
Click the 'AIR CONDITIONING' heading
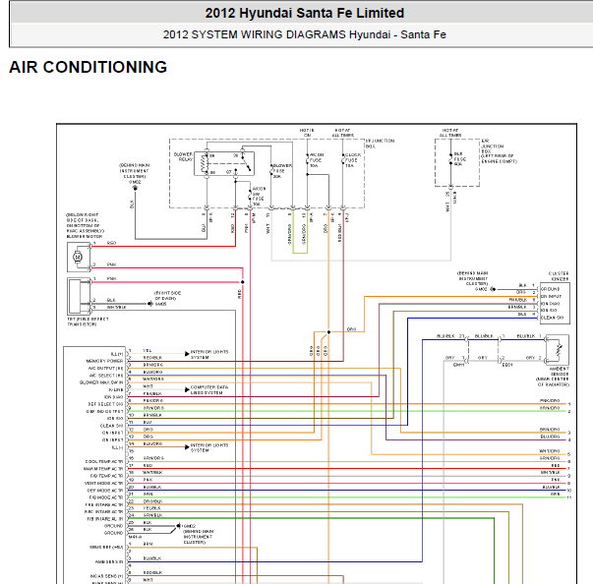(x=88, y=67)
